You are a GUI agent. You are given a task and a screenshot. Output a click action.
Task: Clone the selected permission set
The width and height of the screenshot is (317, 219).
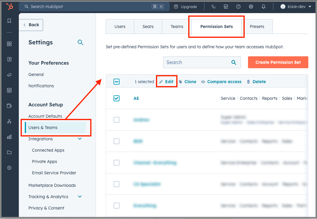[x=188, y=82]
